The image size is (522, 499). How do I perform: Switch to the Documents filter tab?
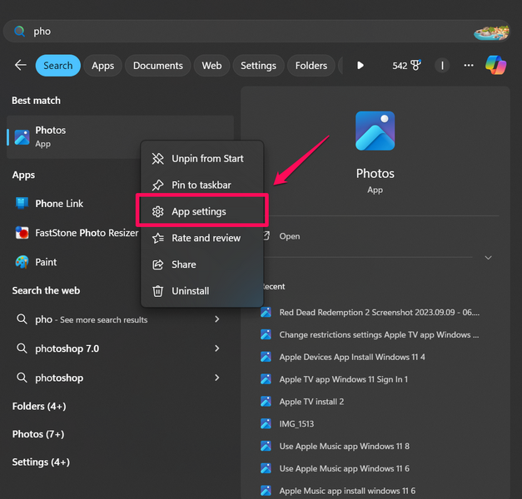pyautogui.click(x=157, y=66)
